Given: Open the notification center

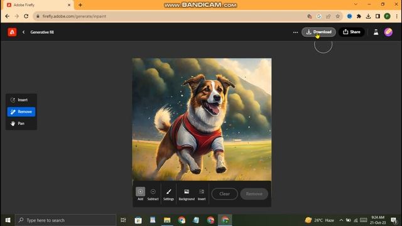Looking at the screenshot, I should point(394,220).
